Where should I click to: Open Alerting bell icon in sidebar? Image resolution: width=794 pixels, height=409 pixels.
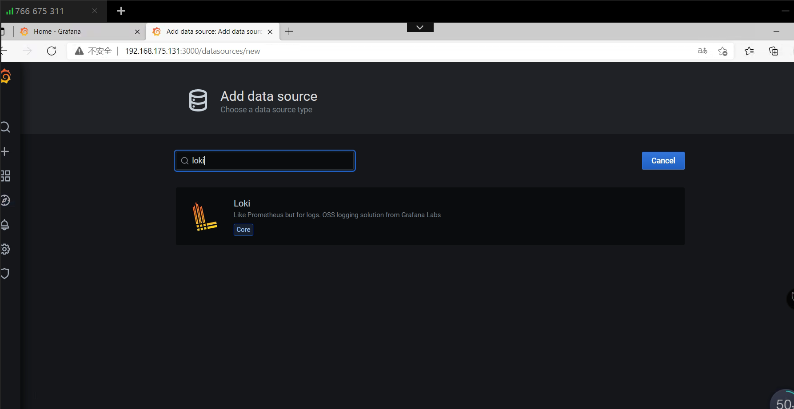[x=5, y=225]
